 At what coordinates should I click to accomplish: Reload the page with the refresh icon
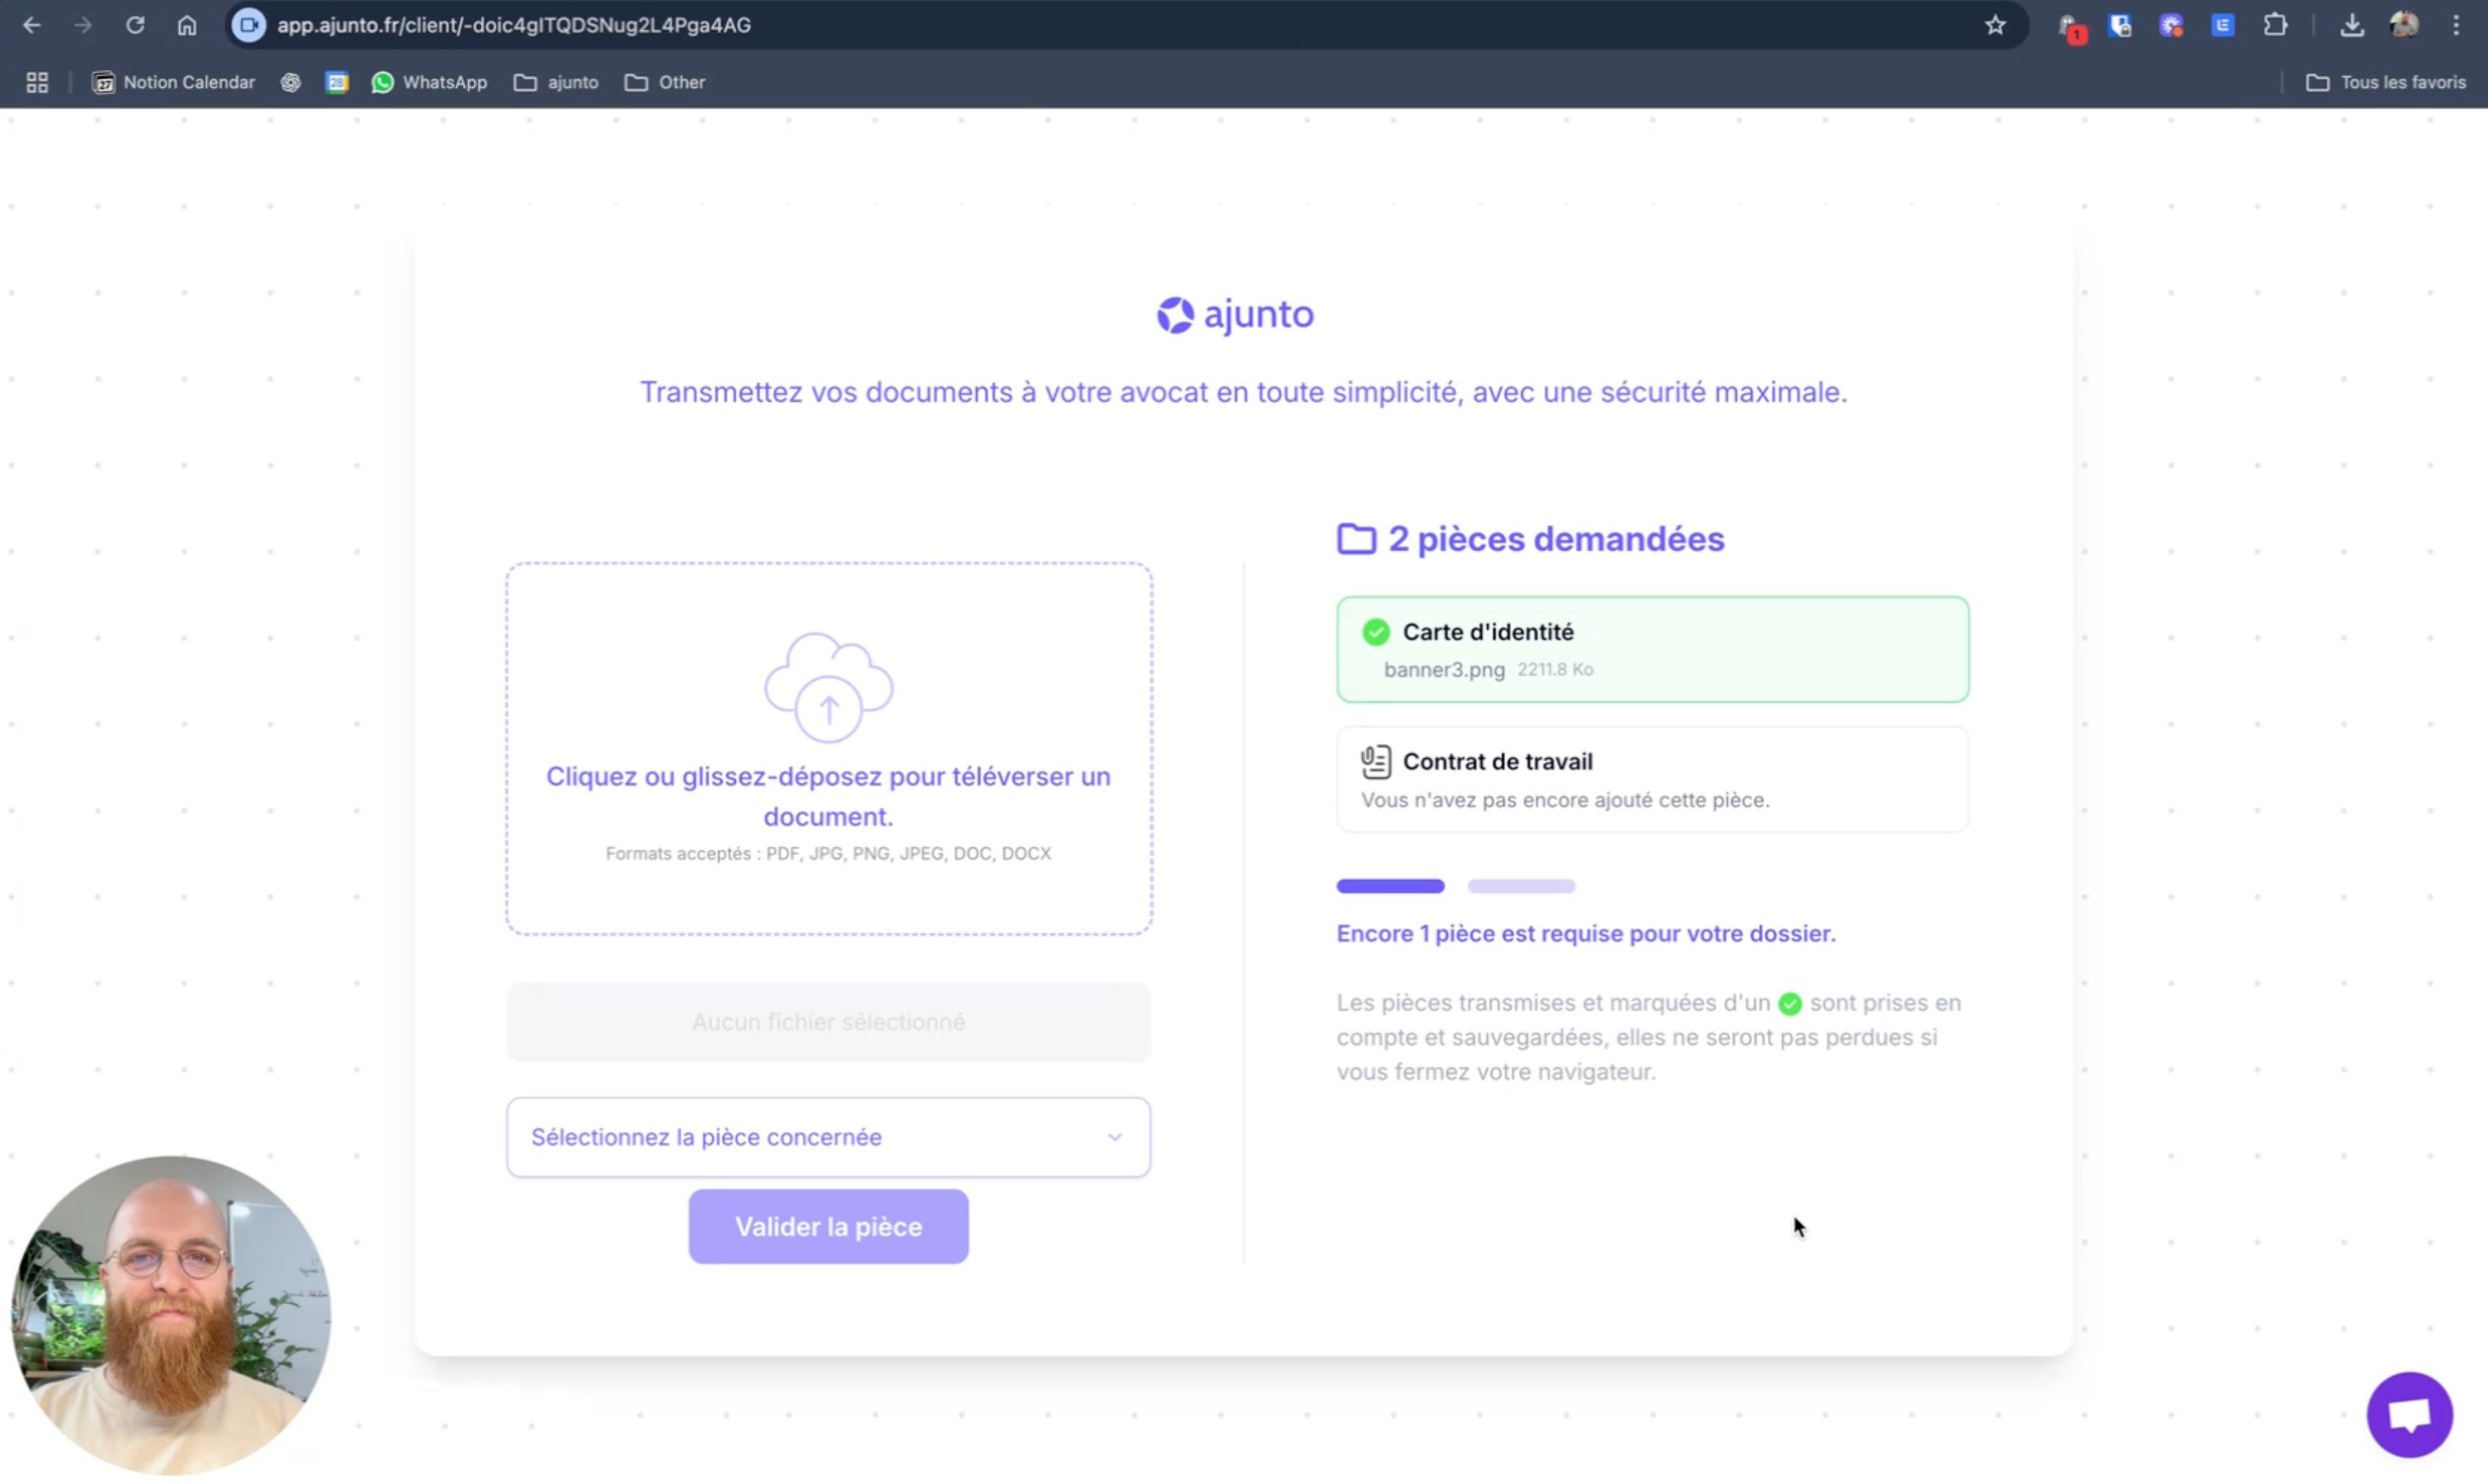(x=135, y=25)
